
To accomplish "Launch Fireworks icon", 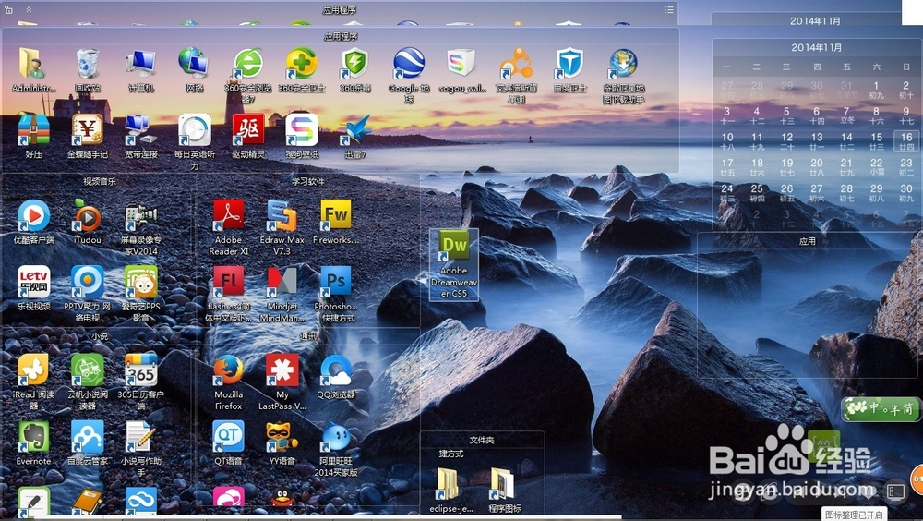I will (x=336, y=216).
